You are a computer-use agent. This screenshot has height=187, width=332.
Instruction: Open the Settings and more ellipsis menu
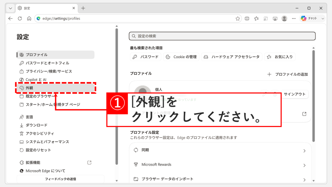point(294,19)
